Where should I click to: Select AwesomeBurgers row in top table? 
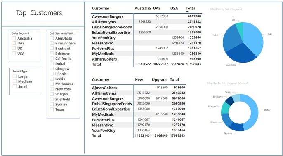pyautogui.click(x=108, y=16)
